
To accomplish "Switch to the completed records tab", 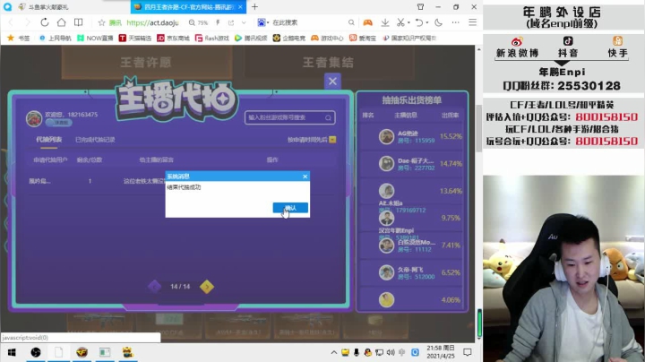I will [95, 140].
